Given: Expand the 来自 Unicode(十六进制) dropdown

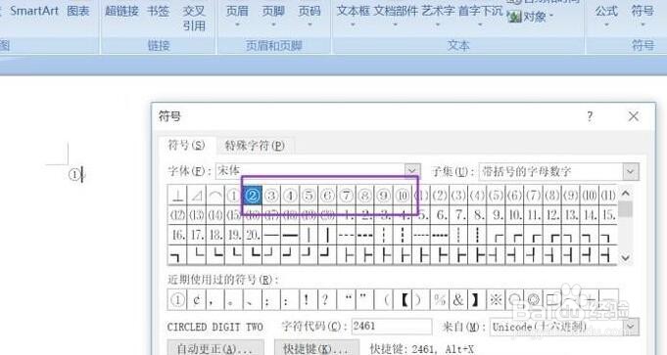Looking at the screenshot, I should pos(631,327).
